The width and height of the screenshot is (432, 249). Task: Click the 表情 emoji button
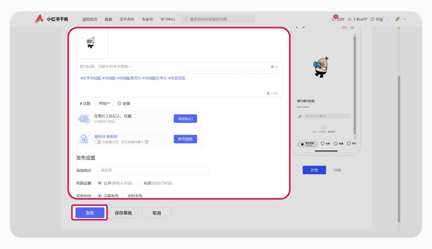pos(124,103)
